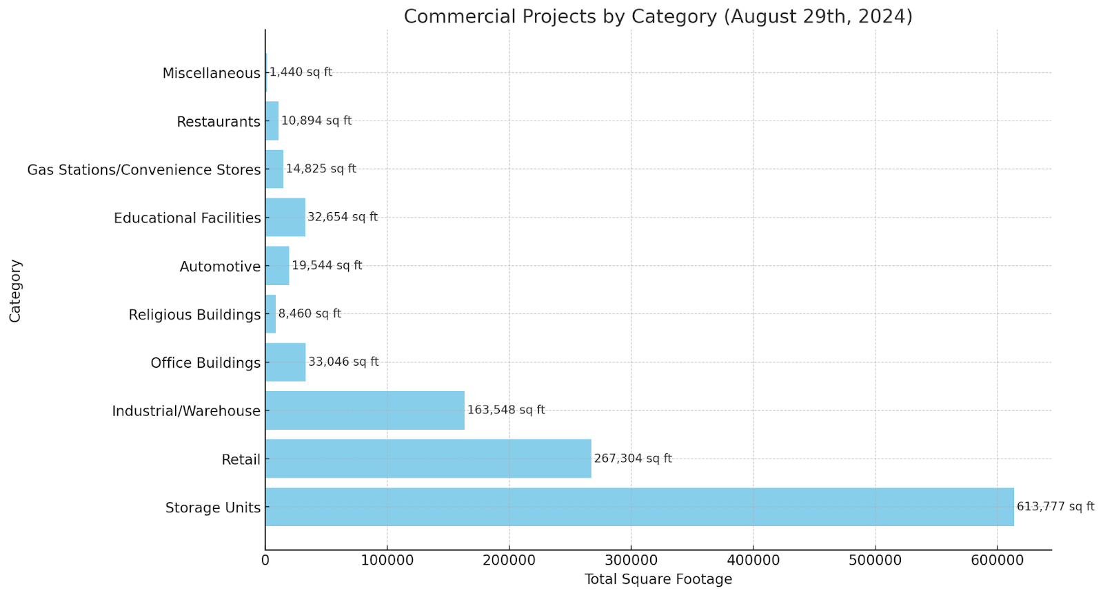Click the Miscellaneous category label
The image size is (1103, 595).
click(x=211, y=73)
